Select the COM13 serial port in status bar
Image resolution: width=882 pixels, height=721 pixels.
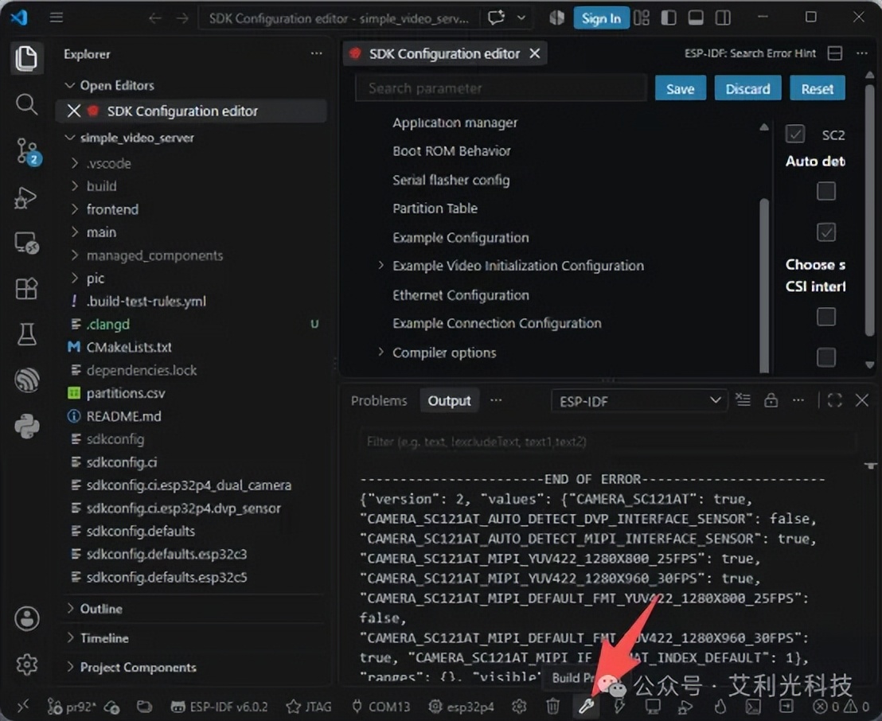click(x=381, y=707)
